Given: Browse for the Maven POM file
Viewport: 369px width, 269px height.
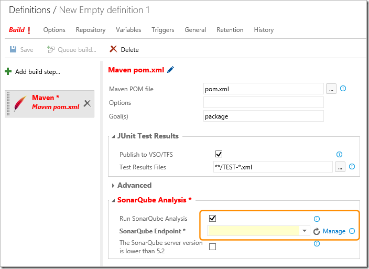Looking at the screenshot, I should click(331, 89).
